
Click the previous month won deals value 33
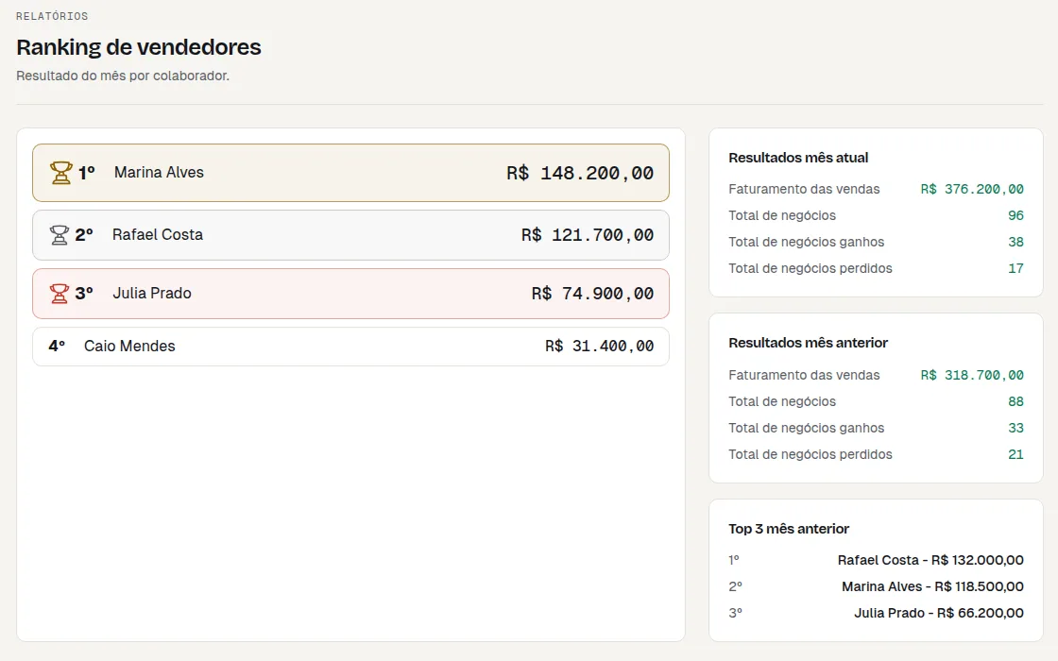click(1015, 429)
